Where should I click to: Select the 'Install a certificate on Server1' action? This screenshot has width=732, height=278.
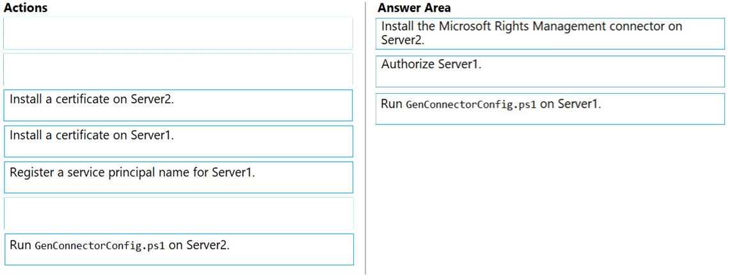pos(178,142)
